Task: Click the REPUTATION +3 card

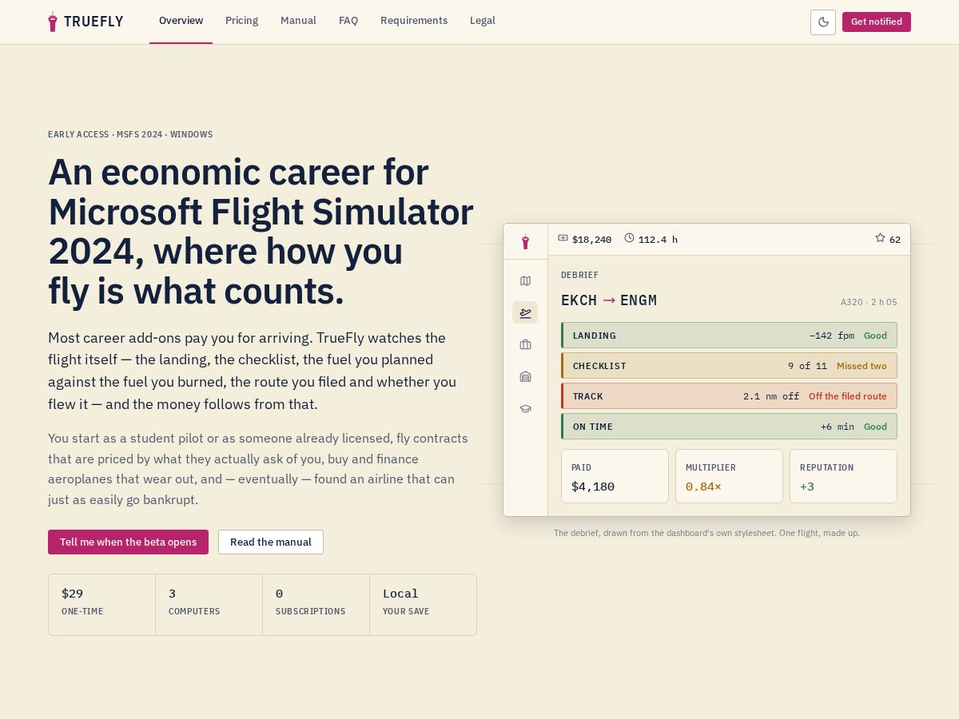Action: click(x=843, y=476)
